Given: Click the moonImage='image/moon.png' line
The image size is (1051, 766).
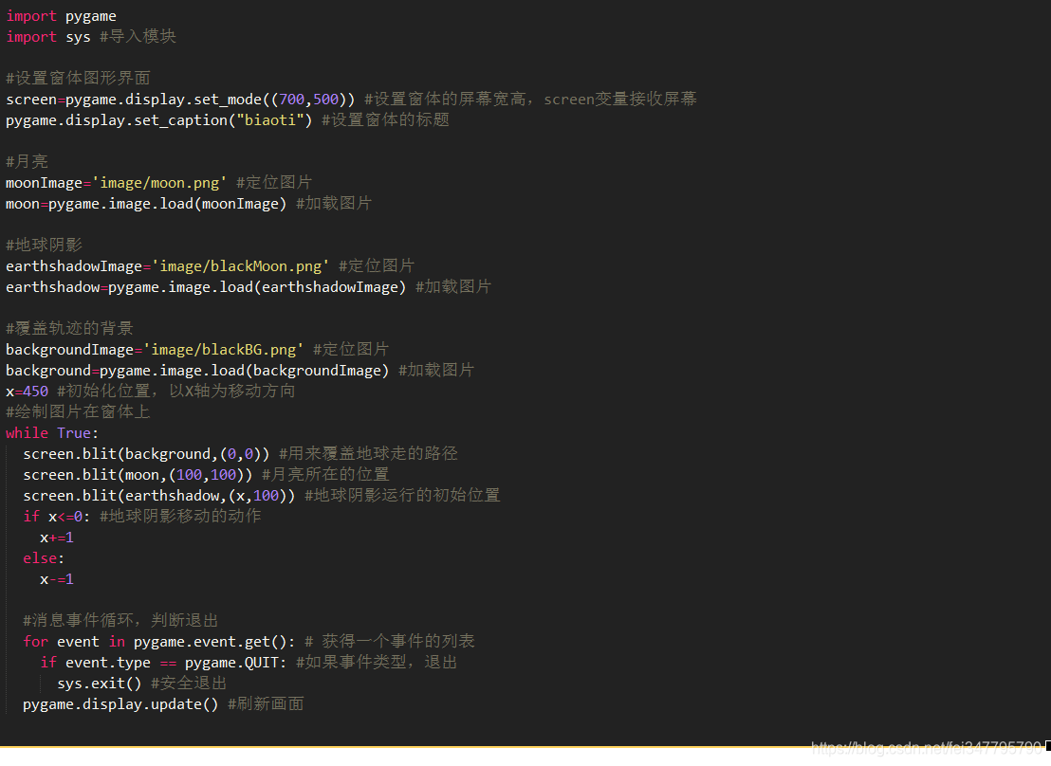Looking at the screenshot, I should click(158, 183).
